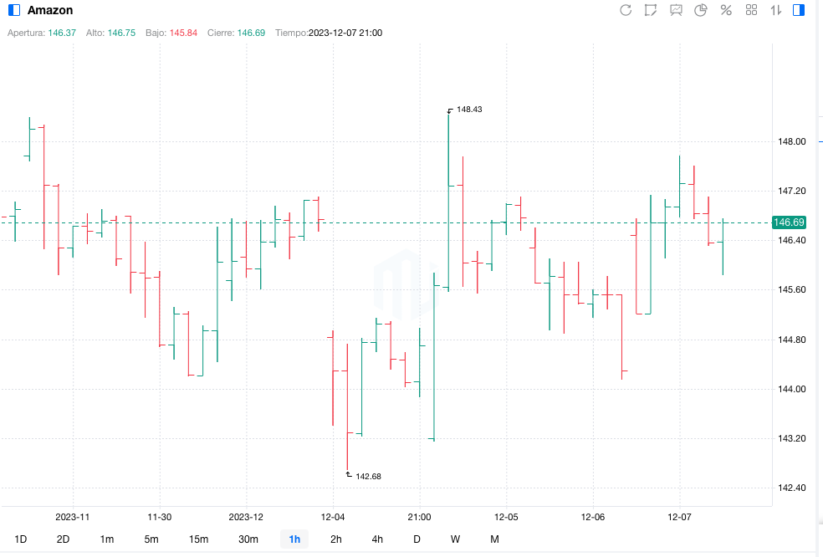The width and height of the screenshot is (823, 557).
Task: Open the four-square grid layout icon
Action: point(751,10)
